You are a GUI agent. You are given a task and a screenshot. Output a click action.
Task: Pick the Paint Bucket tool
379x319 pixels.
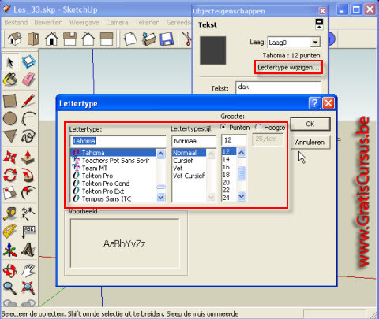pos(10,80)
